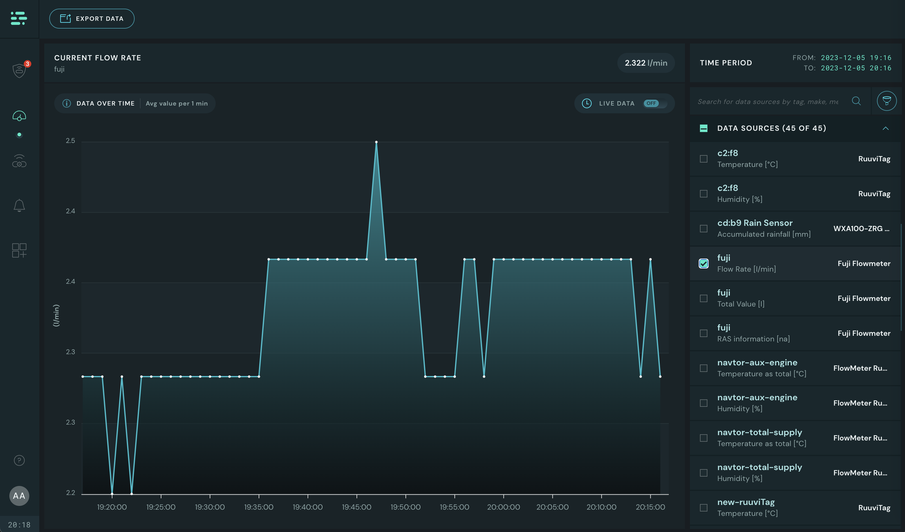Tick the fuji Total Value checkbox
Image resolution: width=905 pixels, height=532 pixels.
pos(703,299)
